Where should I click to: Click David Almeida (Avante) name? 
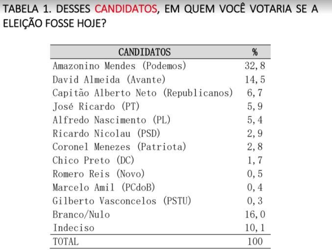point(109,80)
